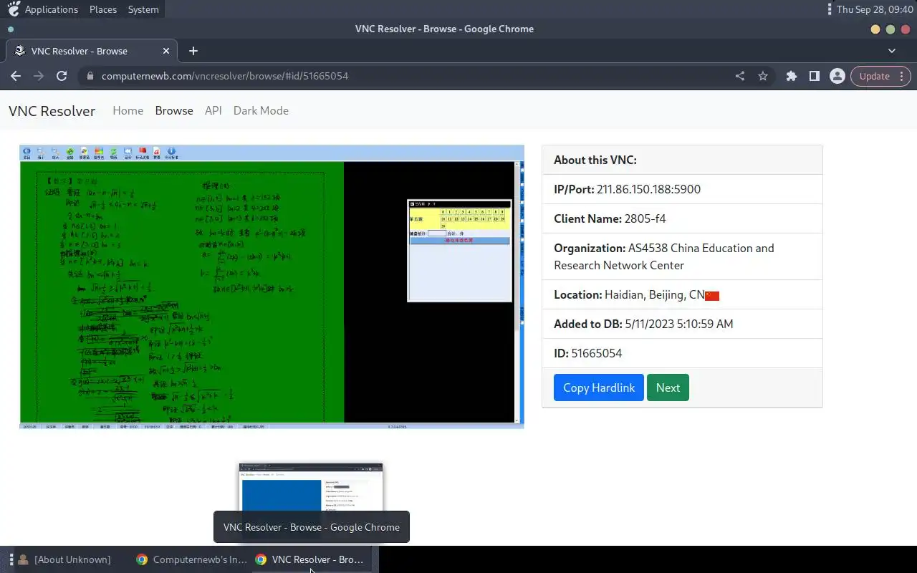Open a new browser tab

point(193,51)
